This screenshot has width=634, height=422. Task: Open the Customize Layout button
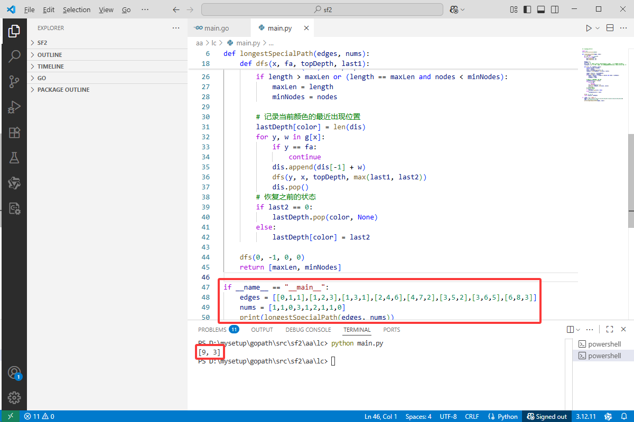click(x=514, y=9)
